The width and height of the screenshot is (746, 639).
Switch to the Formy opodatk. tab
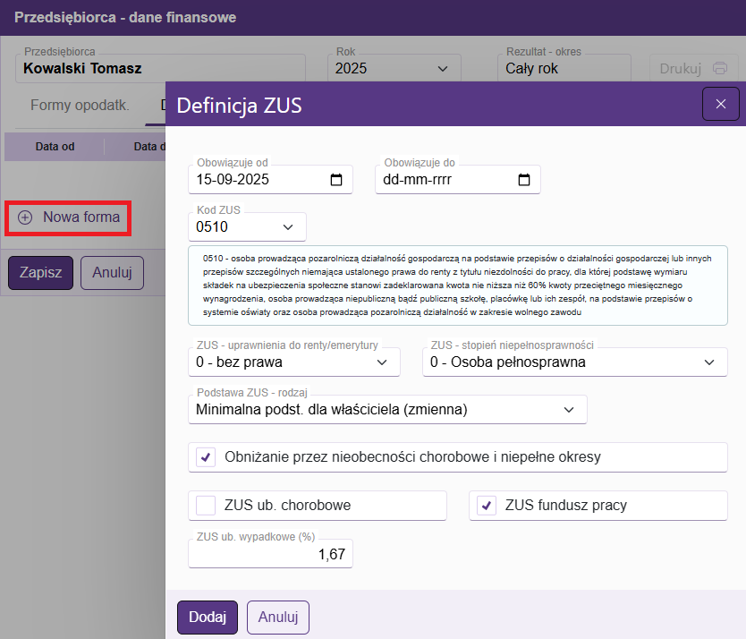(80, 106)
